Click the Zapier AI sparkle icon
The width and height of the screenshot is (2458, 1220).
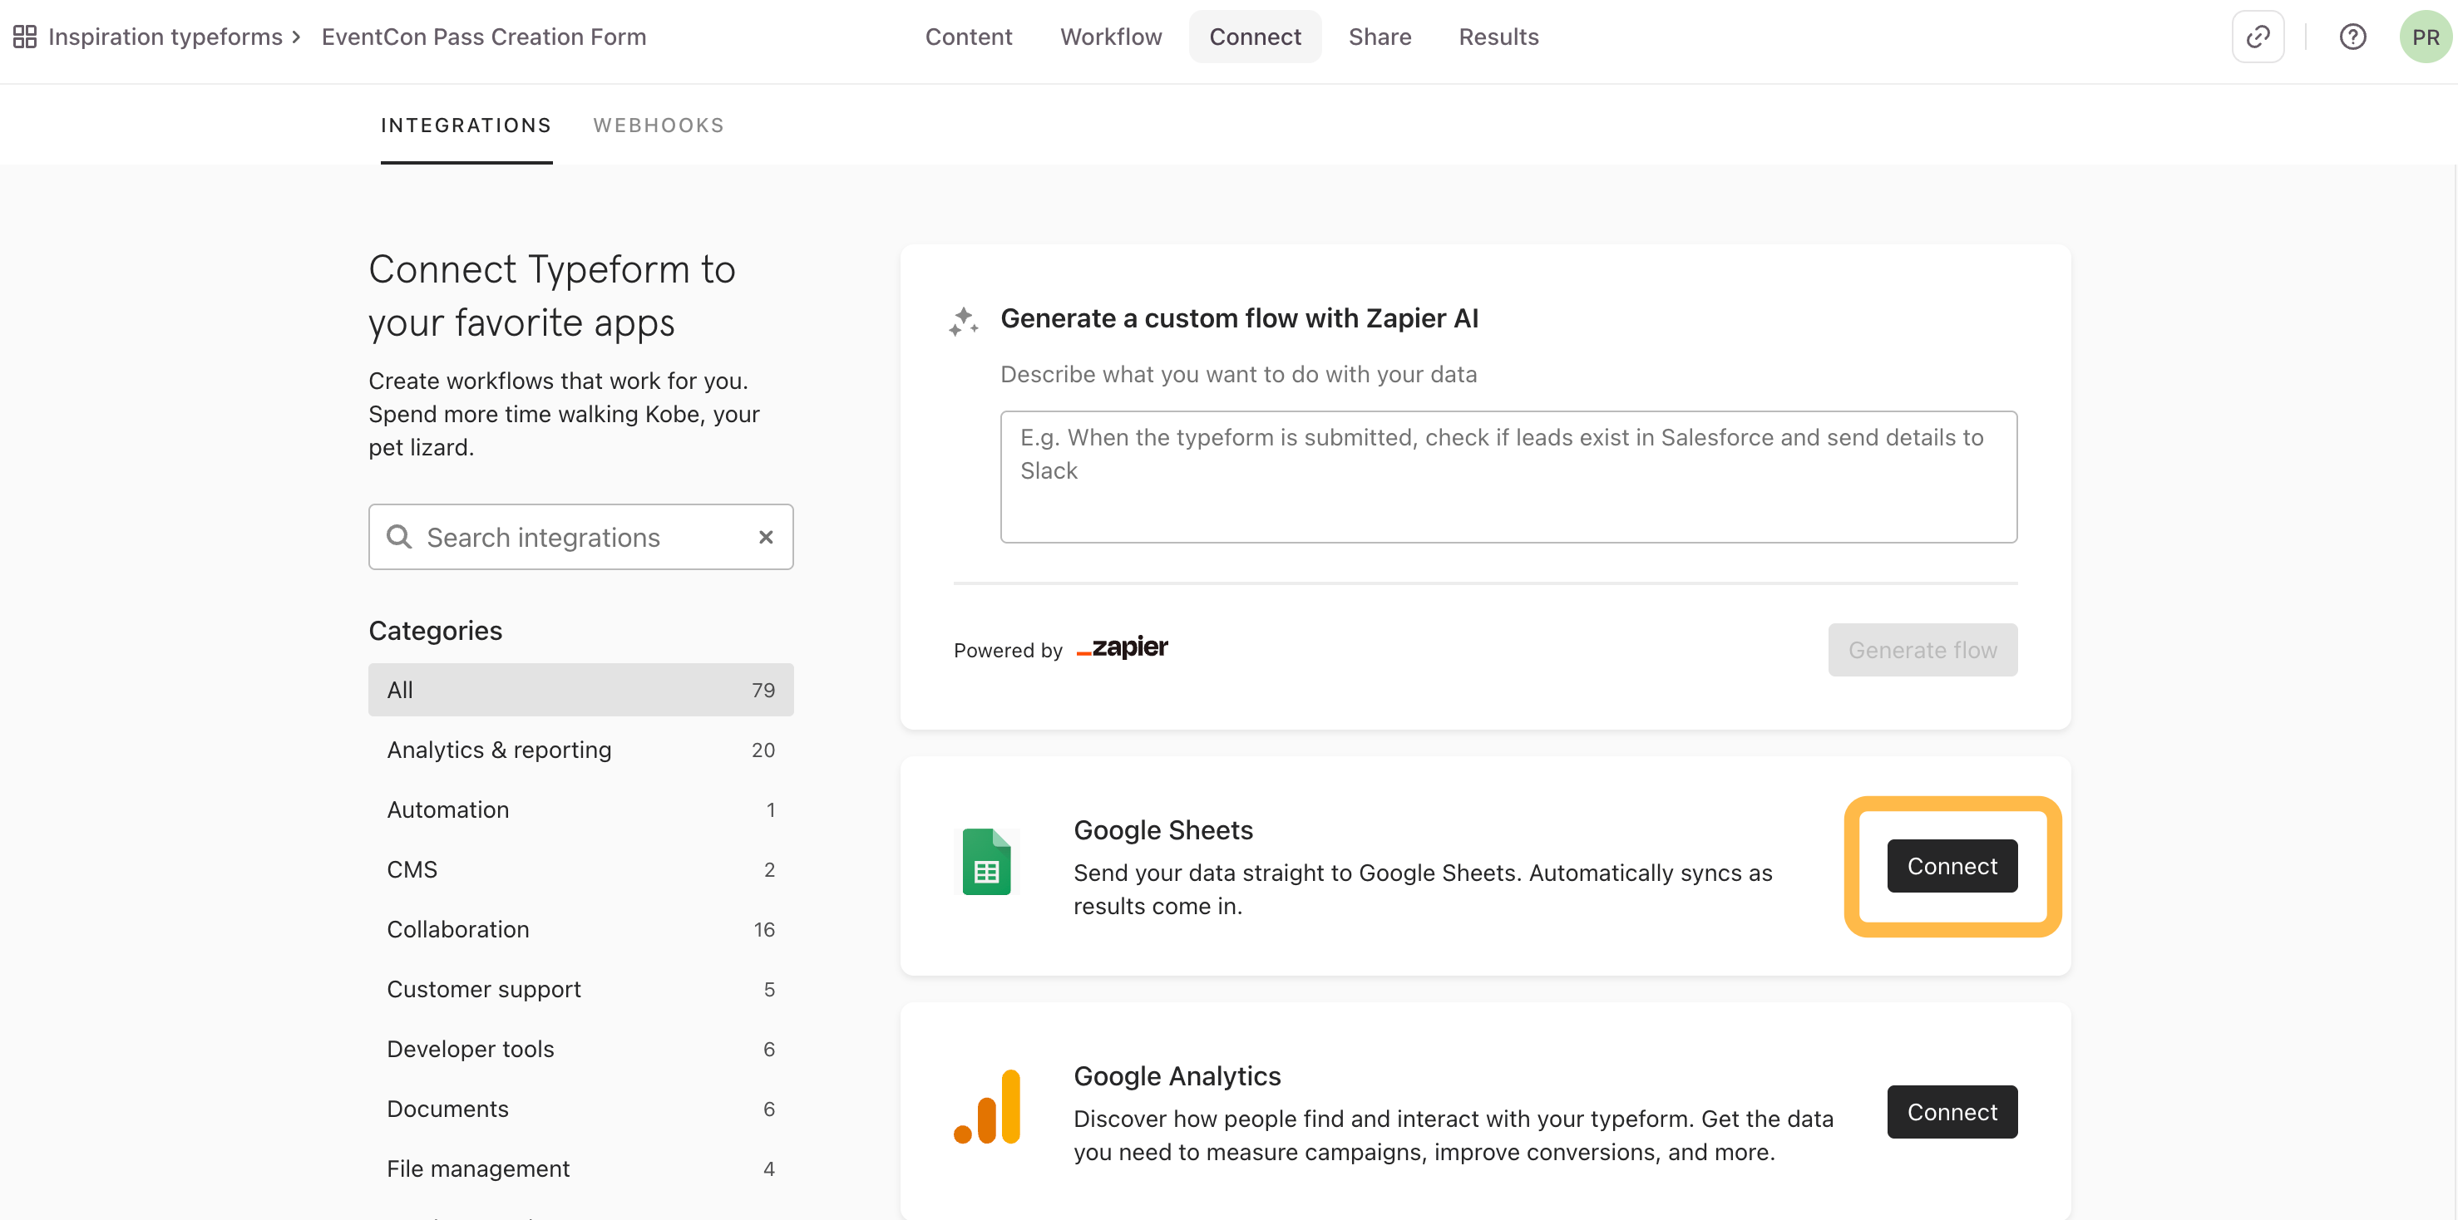(x=963, y=321)
